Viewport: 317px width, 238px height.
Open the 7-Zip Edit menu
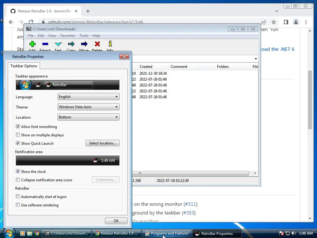(x=41, y=36)
